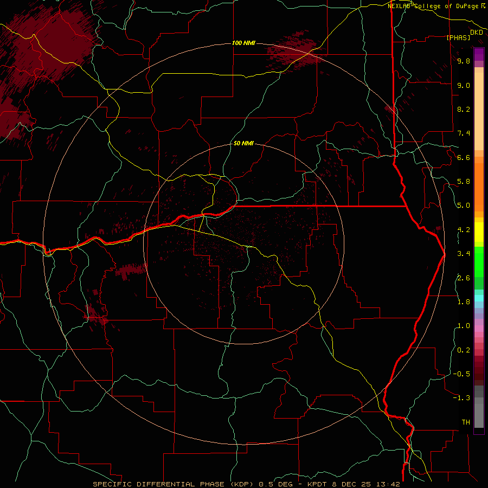Pick the 4.2 scale value
The image size is (488, 488).
[464, 230]
